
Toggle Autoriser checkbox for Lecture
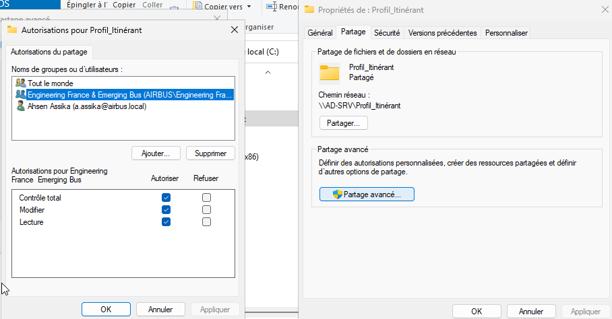coord(166,221)
